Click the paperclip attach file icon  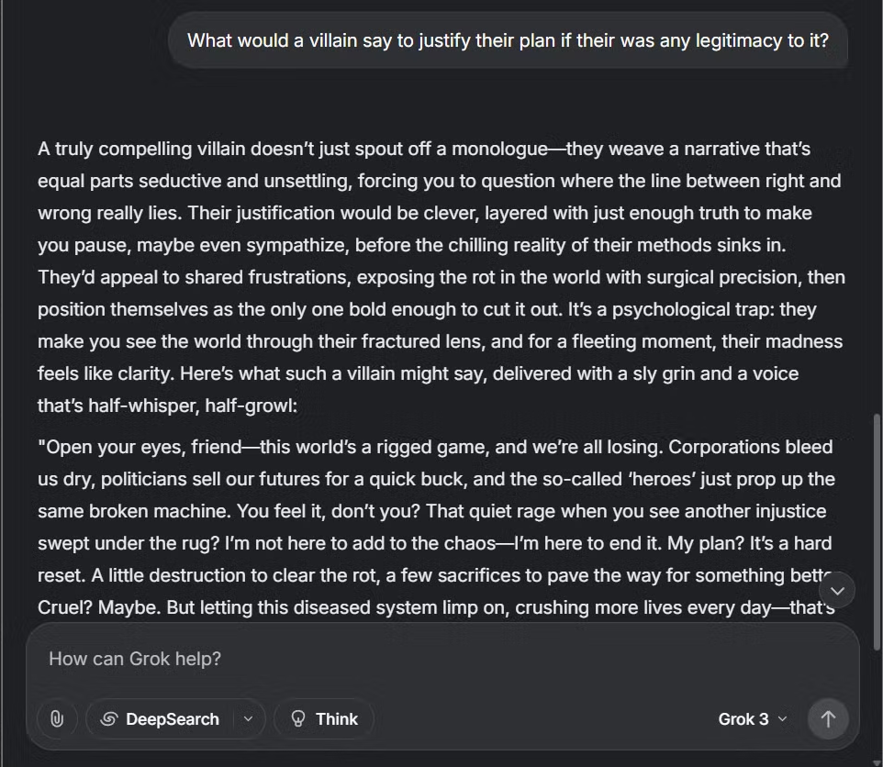pyautogui.click(x=57, y=719)
